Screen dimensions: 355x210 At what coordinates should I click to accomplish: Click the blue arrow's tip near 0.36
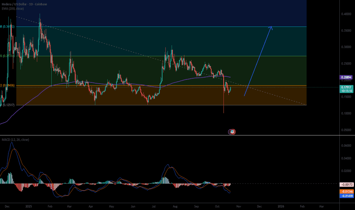271,27
